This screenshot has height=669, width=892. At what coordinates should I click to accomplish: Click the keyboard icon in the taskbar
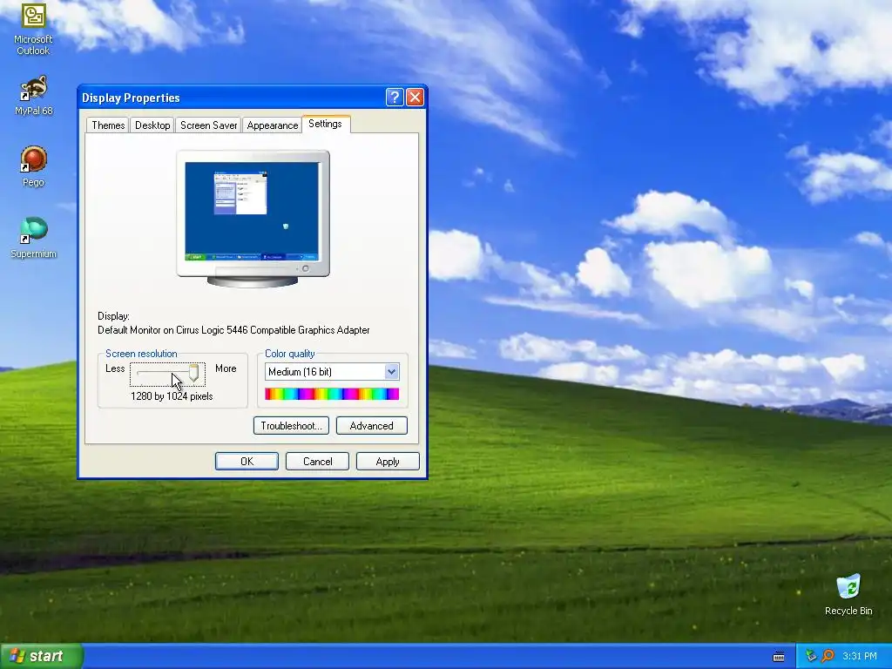[x=779, y=657]
